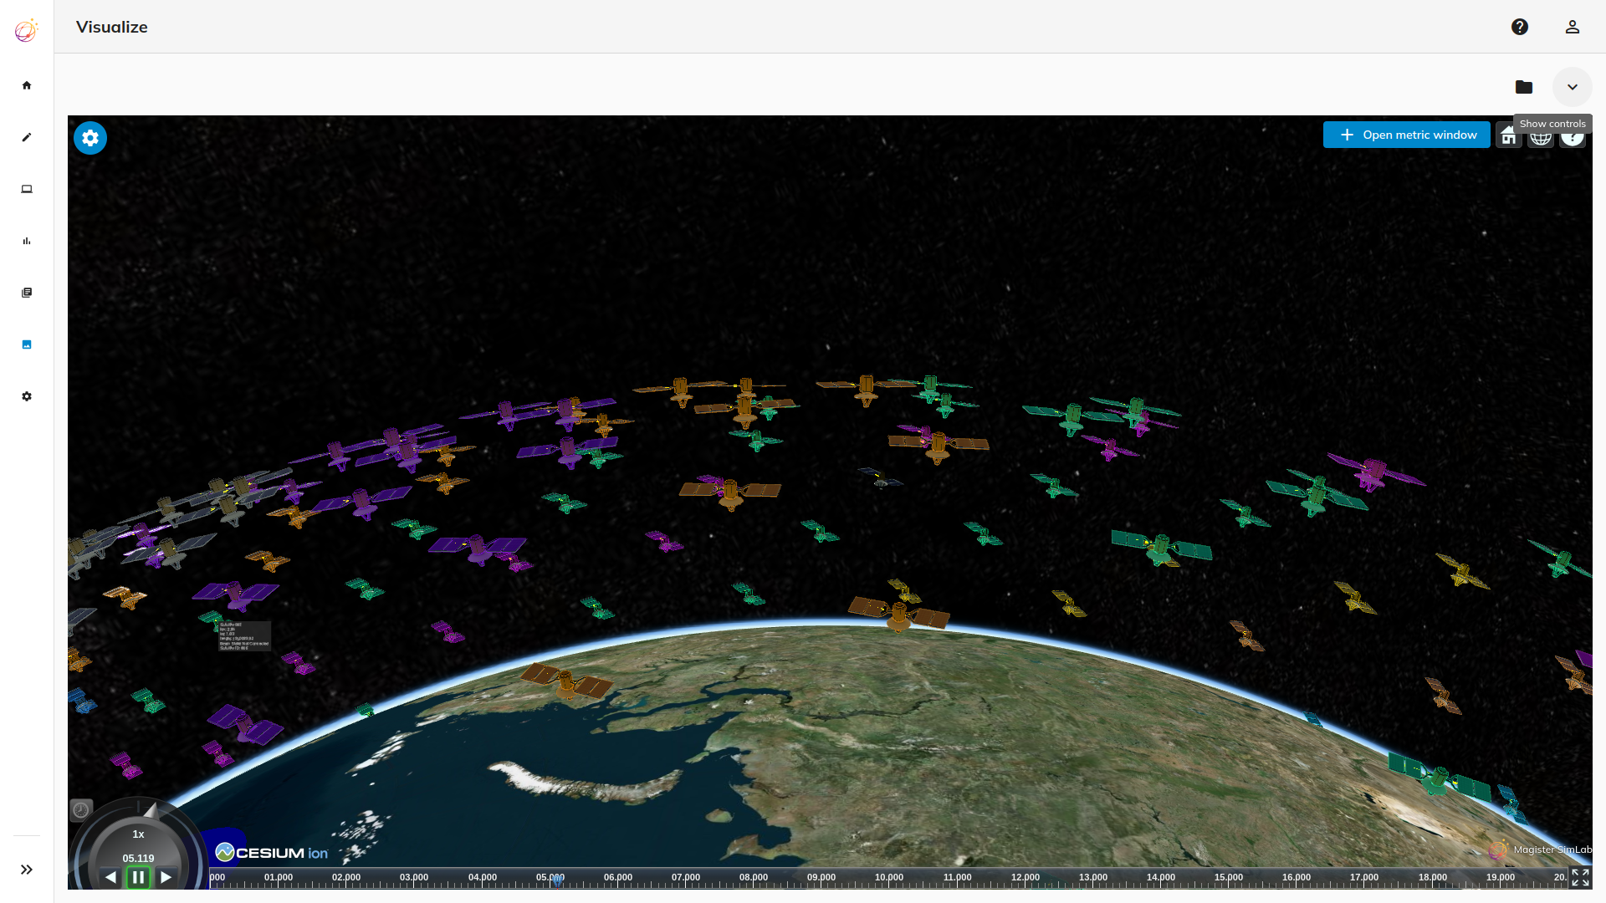Go to Home in left sidebar

pyautogui.click(x=27, y=85)
